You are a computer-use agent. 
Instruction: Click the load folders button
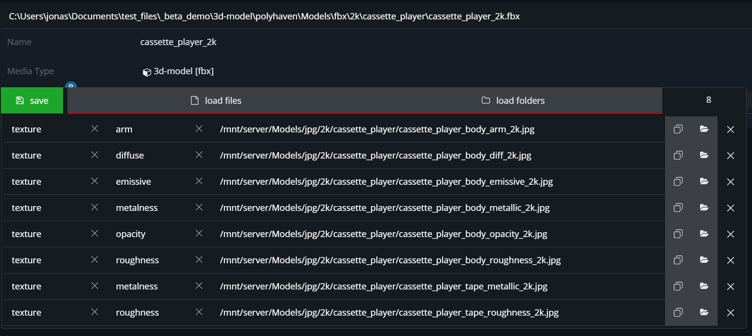[513, 100]
